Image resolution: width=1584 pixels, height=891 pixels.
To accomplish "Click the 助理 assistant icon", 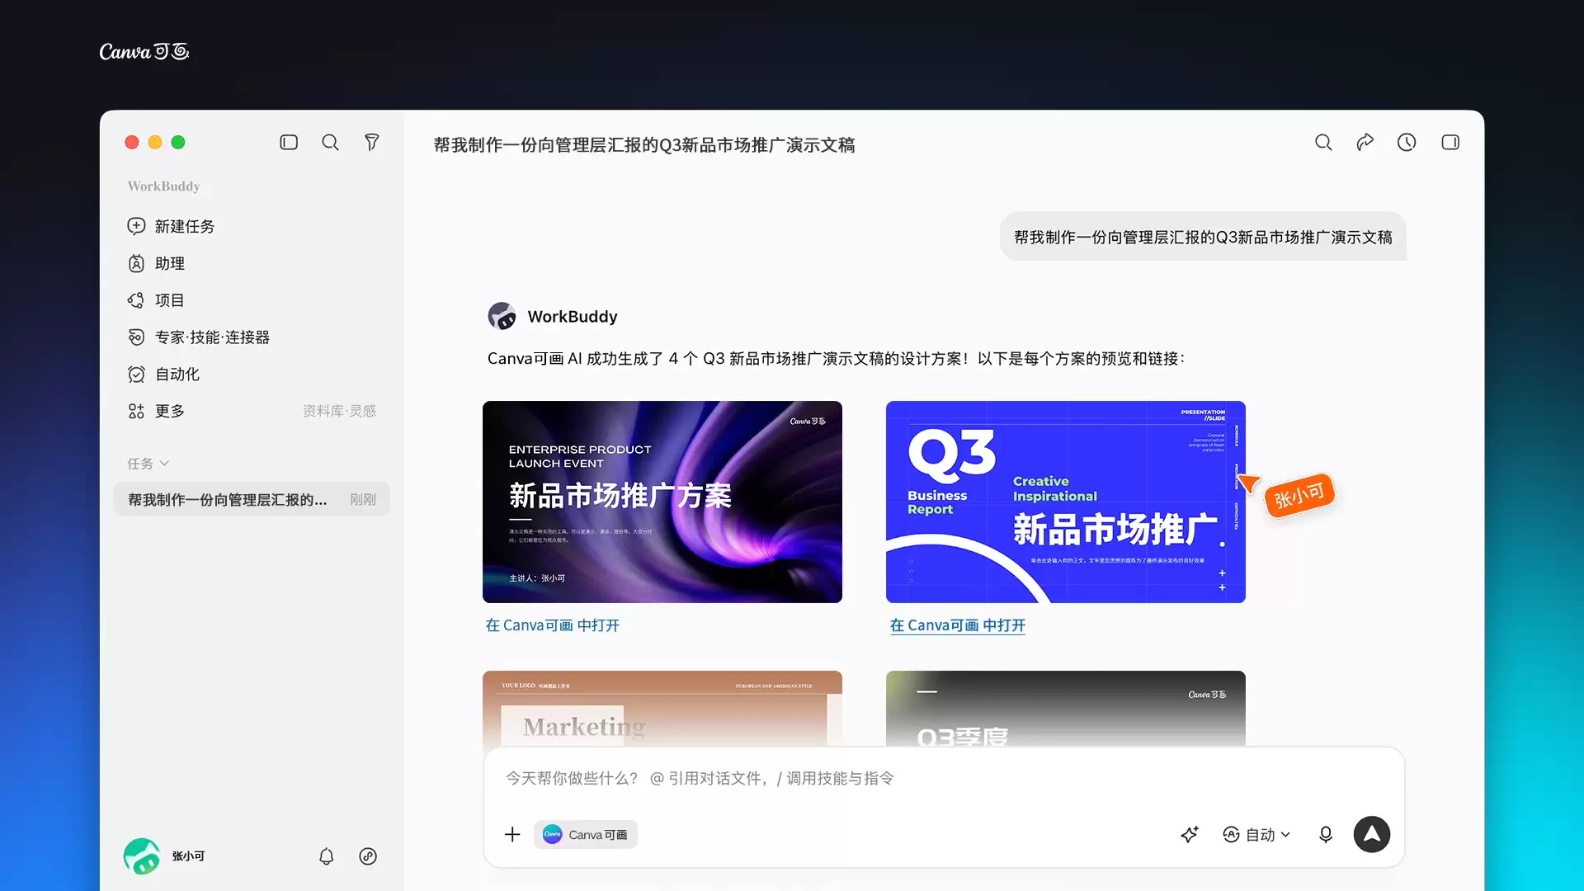I will pos(136,263).
